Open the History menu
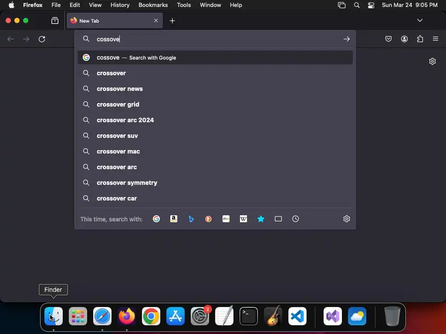This screenshot has height=334, width=446. (120, 5)
